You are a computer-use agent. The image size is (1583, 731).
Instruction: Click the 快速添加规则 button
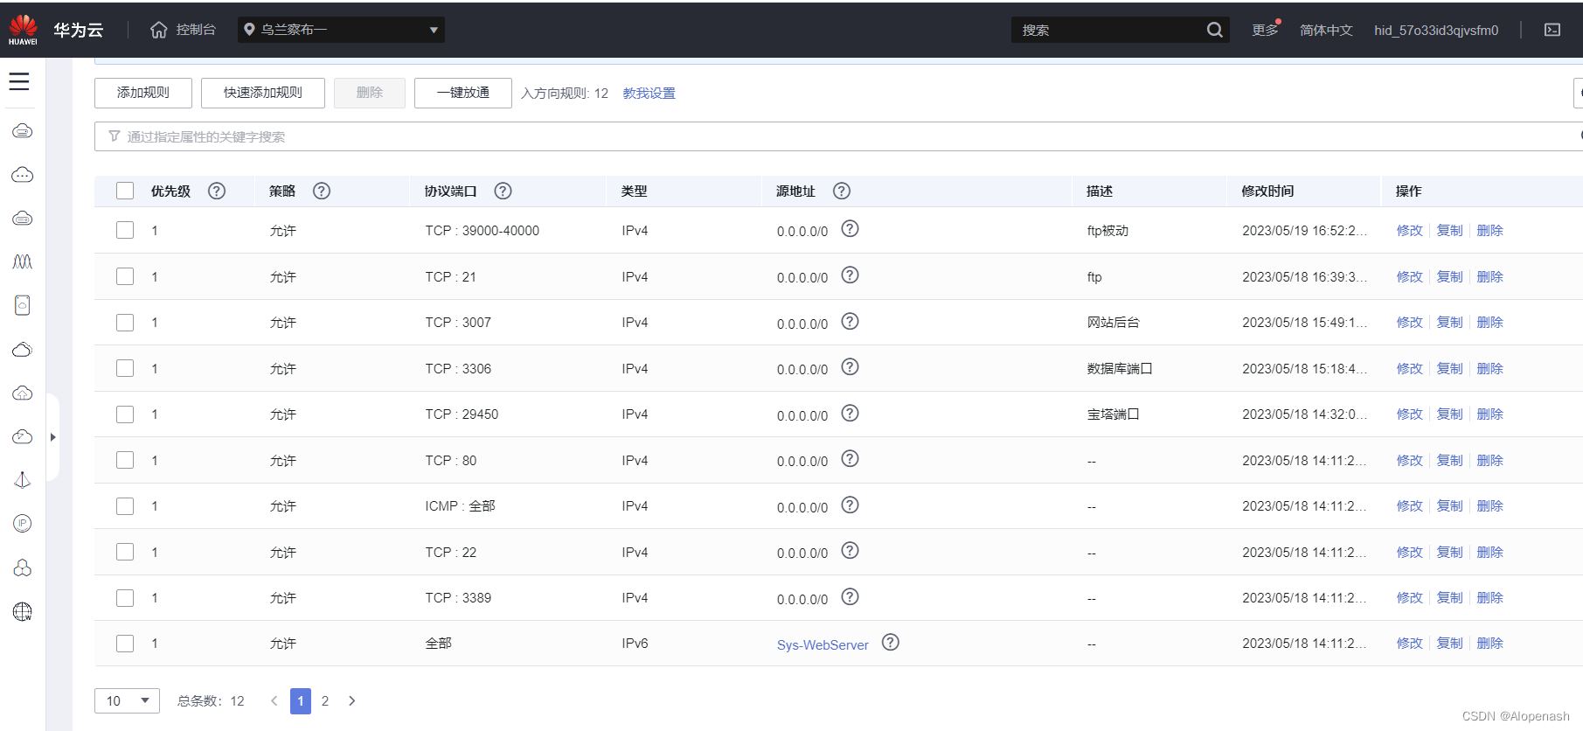tap(263, 93)
